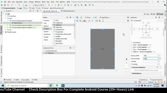Click collapse all icon in project pane
The width and height of the screenshot is (167, 93).
(x=33, y=11)
